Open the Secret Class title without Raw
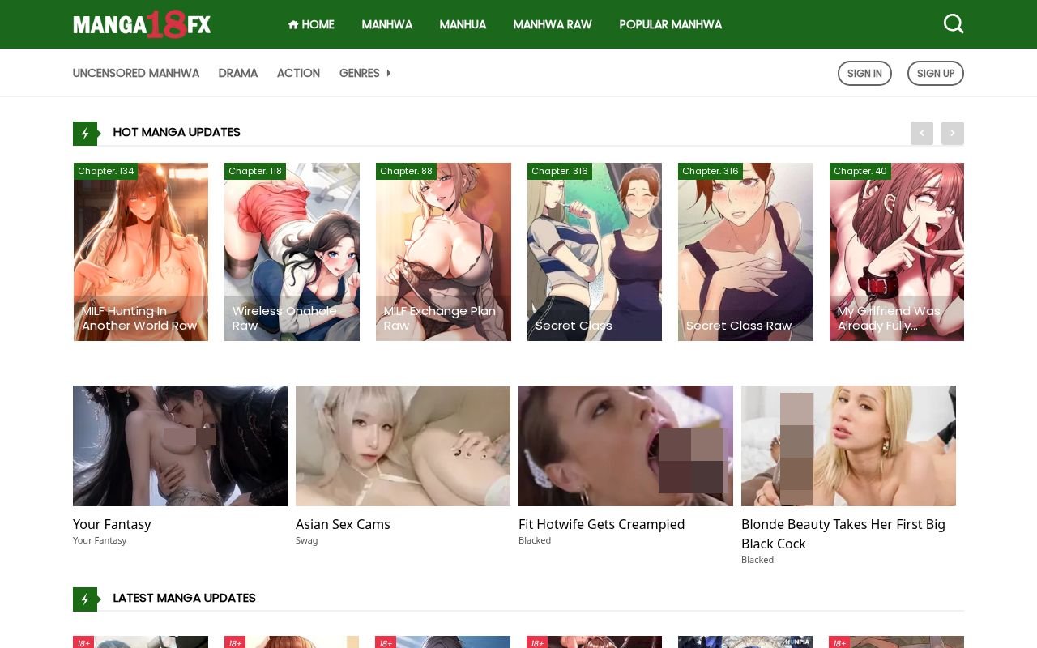Viewport: 1037px width, 648px height. click(x=574, y=326)
